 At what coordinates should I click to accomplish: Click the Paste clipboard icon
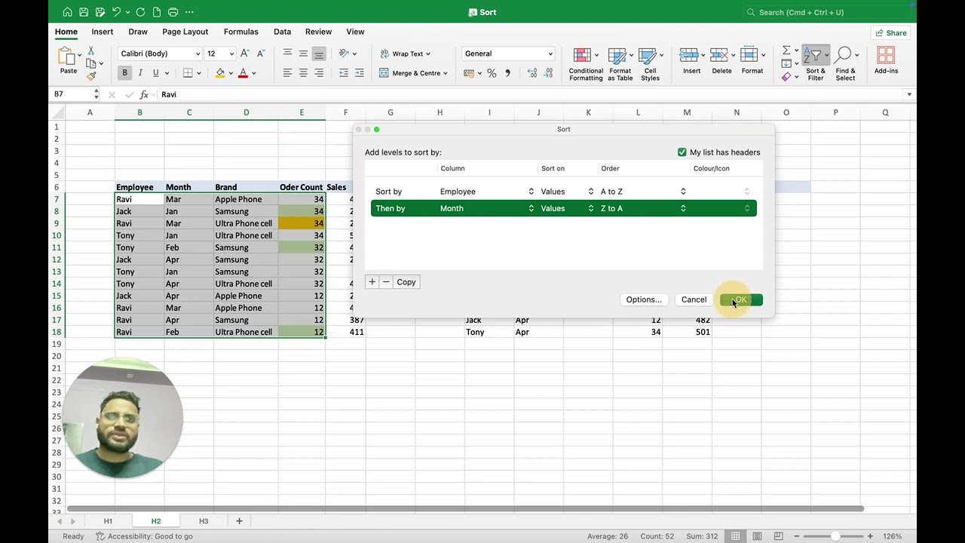tap(68, 56)
